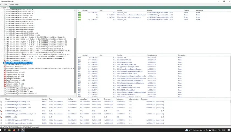Open the View menu
Viewport: 231px width, 132px height.
click(5, 4)
